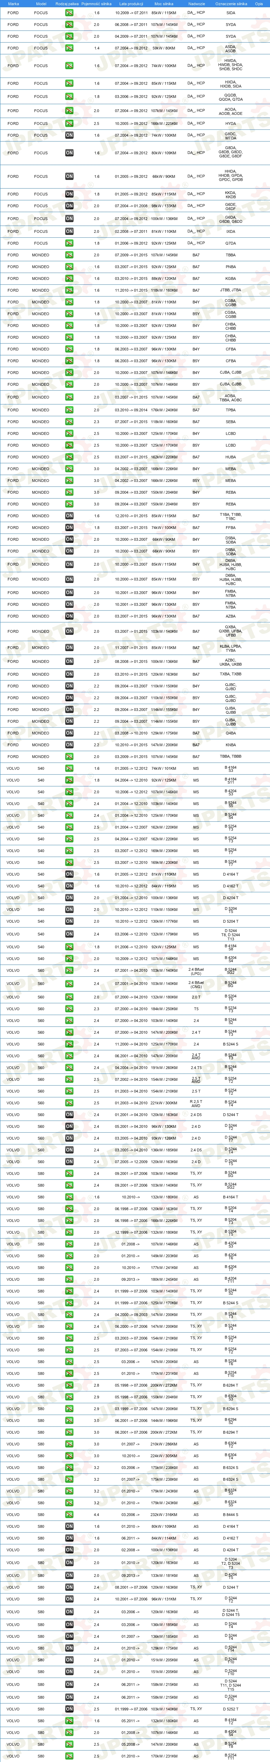Click the Moc silnika column header
The height and width of the screenshot is (1762, 270).
pos(164,3)
